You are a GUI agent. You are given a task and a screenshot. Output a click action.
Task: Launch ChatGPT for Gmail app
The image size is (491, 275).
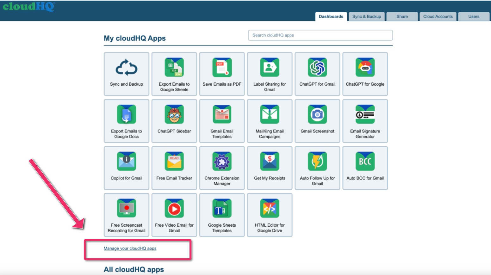click(317, 74)
